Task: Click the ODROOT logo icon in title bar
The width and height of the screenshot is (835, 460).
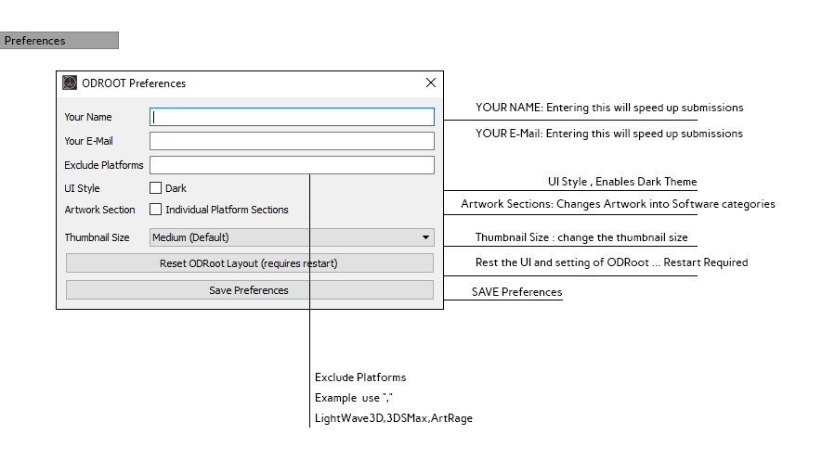Action: [70, 83]
